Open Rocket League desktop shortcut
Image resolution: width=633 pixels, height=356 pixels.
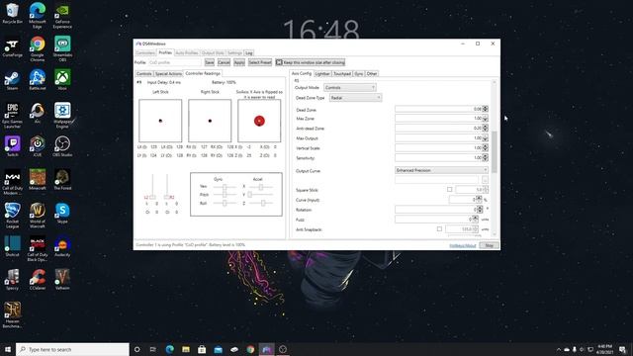pos(12,216)
